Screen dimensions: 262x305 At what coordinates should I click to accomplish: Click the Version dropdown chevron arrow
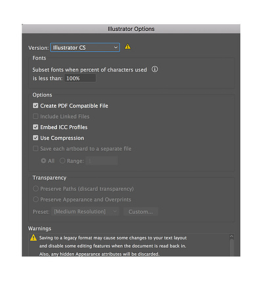(x=116, y=47)
